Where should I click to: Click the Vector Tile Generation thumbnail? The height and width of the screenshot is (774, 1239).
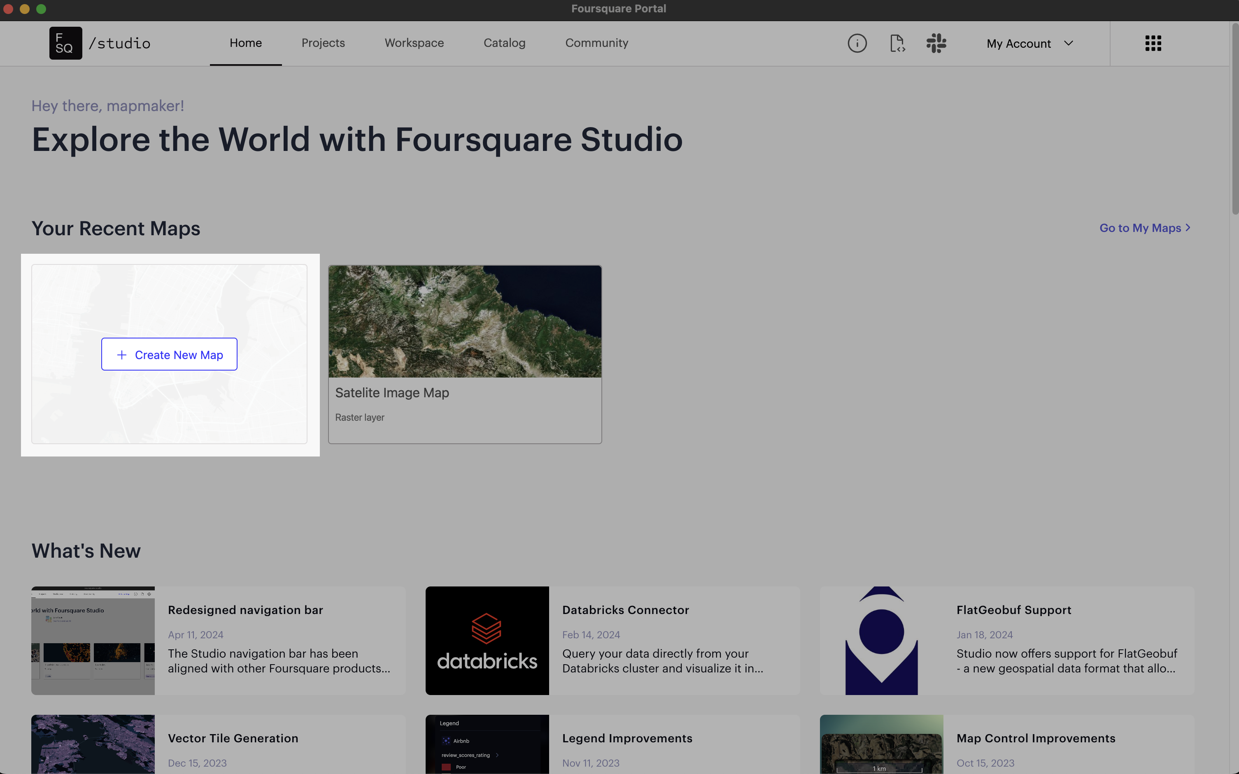[x=93, y=744]
